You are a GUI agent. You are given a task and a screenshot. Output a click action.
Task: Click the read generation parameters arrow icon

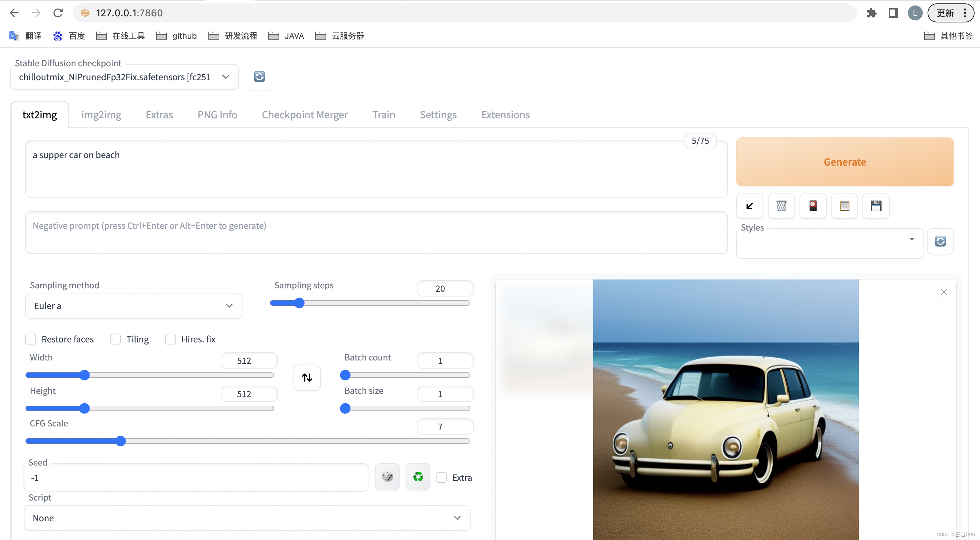(x=749, y=206)
